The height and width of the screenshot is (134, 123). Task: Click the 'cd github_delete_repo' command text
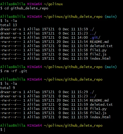[x=26, y=8]
